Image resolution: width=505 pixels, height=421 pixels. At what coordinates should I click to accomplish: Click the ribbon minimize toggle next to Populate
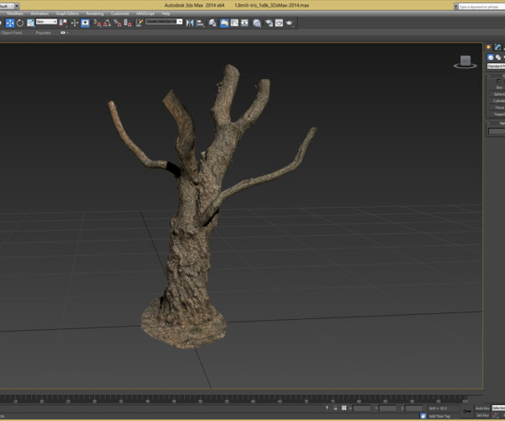[64, 33]
